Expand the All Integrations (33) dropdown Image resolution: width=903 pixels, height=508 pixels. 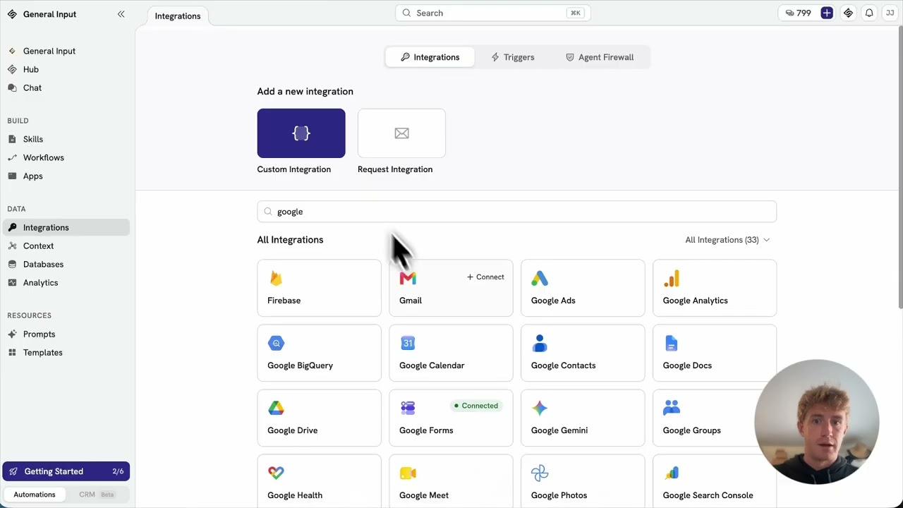[x=727, y=240]
